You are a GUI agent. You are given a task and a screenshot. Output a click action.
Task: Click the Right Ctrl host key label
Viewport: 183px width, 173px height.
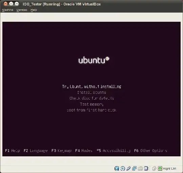(x=169, y=169)
